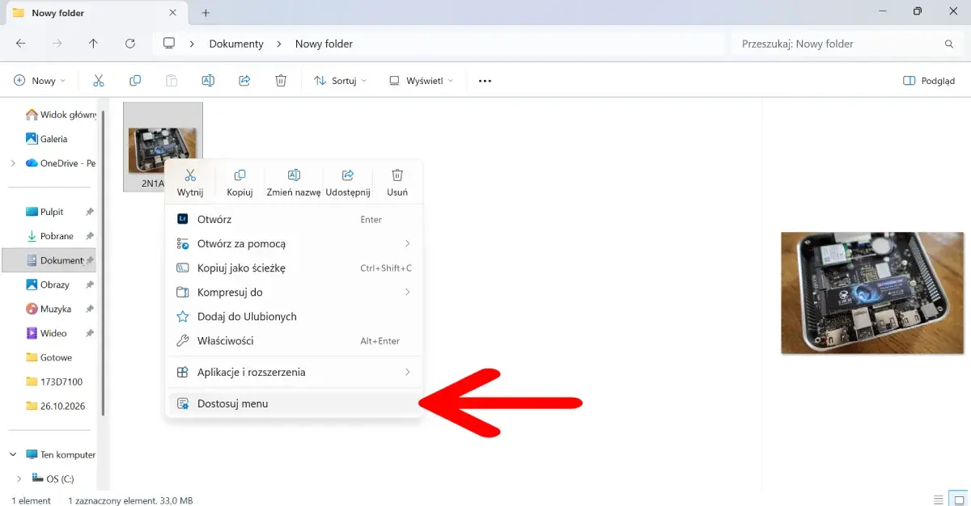Click the preview pane image

pos(874,293)
